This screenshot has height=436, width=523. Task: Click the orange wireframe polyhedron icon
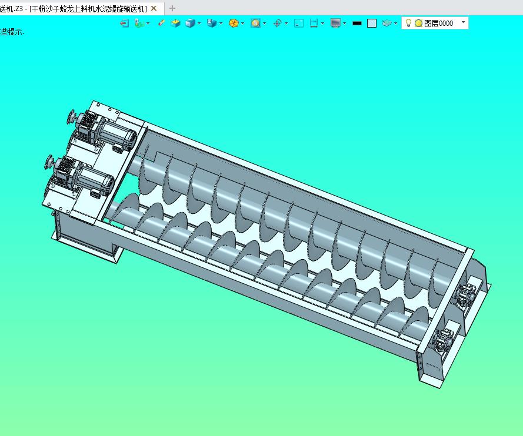234,23
